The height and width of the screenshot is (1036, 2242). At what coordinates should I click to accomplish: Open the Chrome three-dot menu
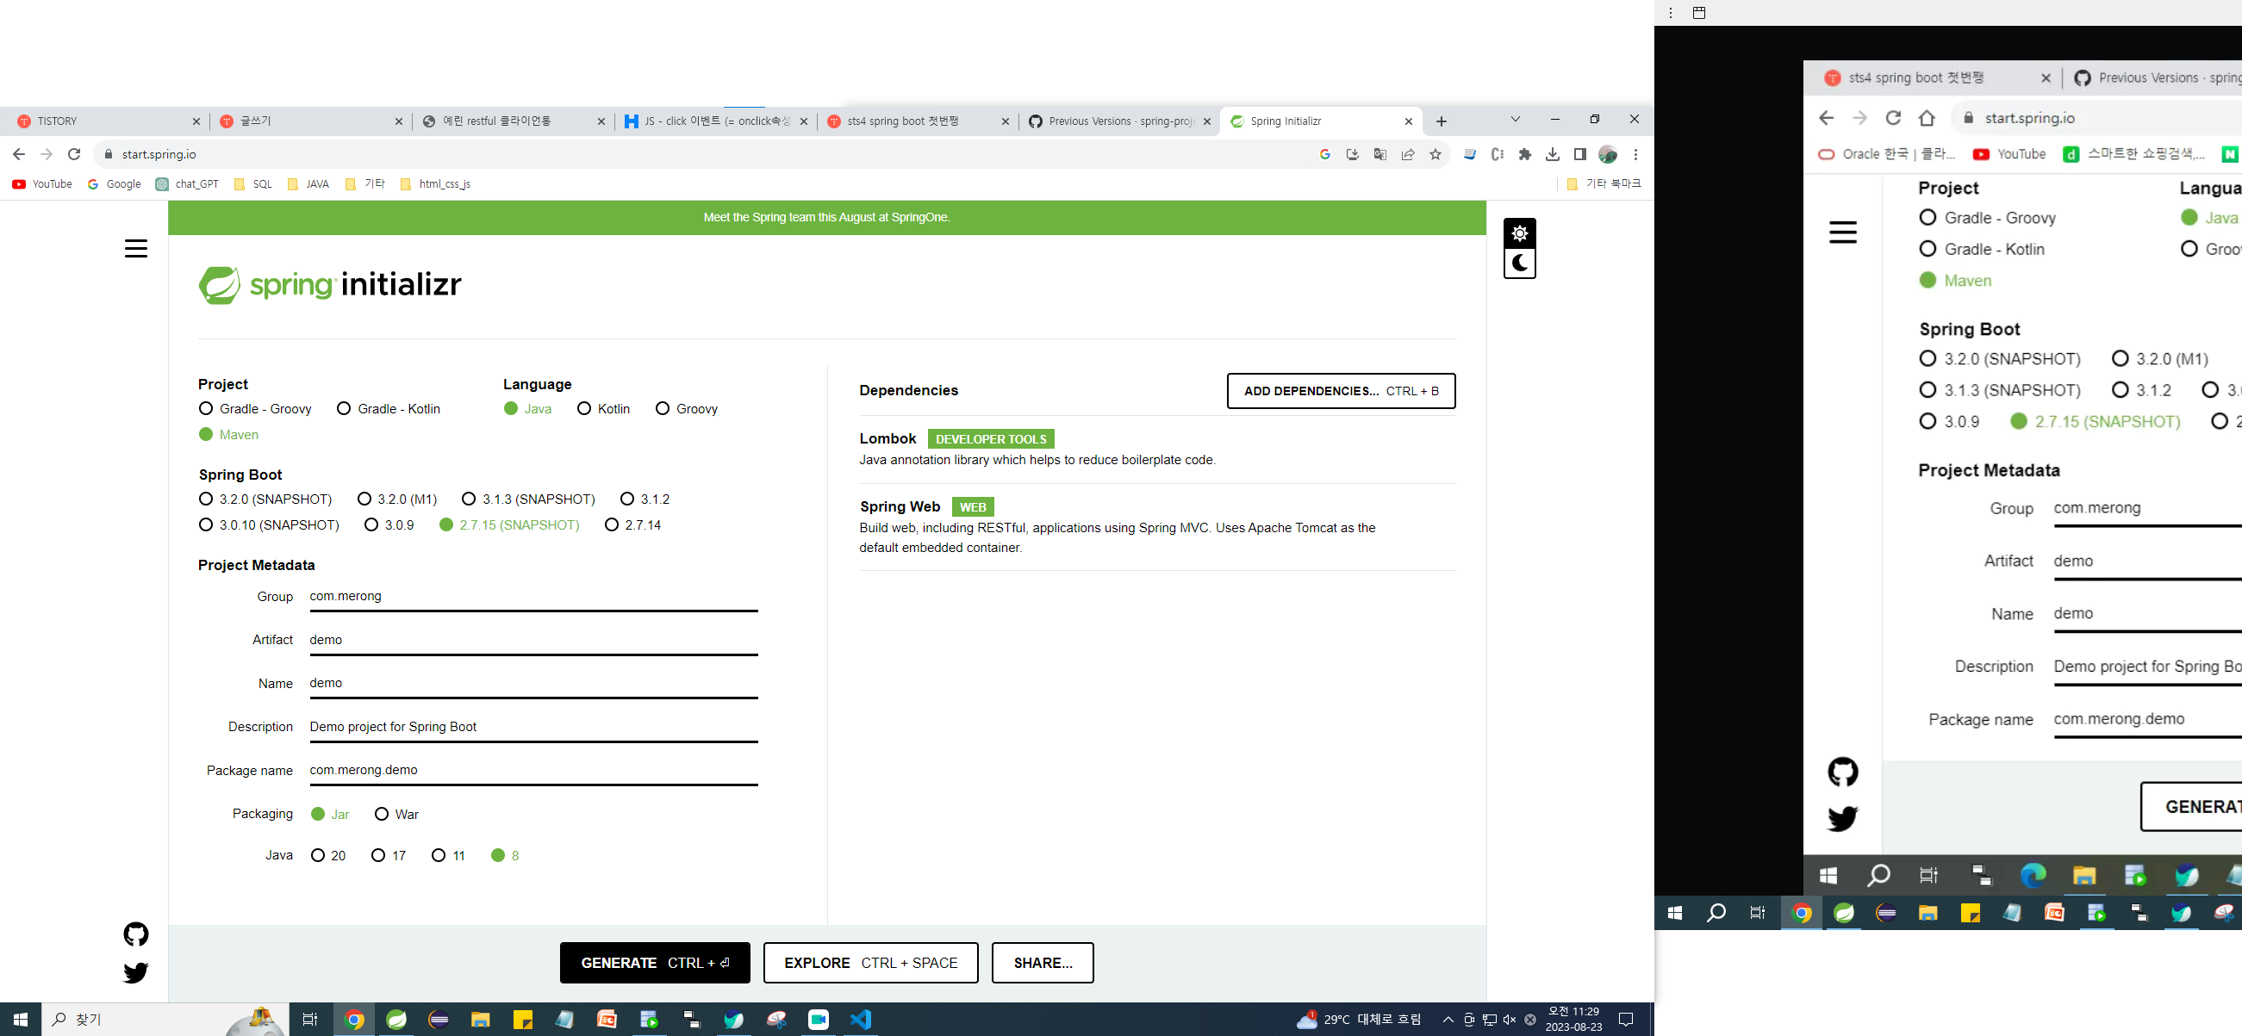coord(1636,155)
